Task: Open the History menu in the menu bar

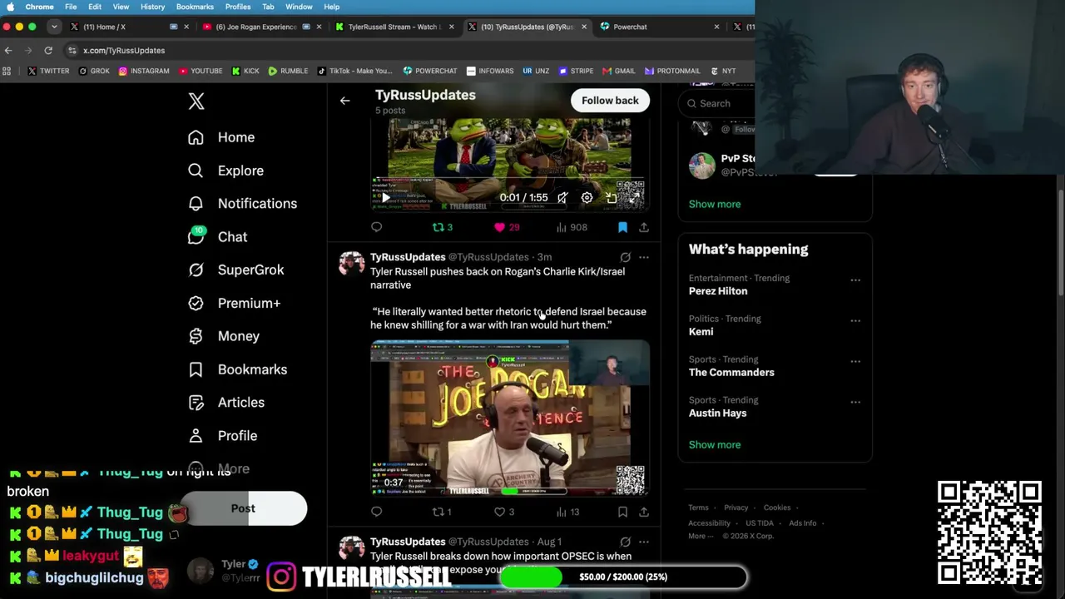Action: pyautogui.click(x=152, y=7)
